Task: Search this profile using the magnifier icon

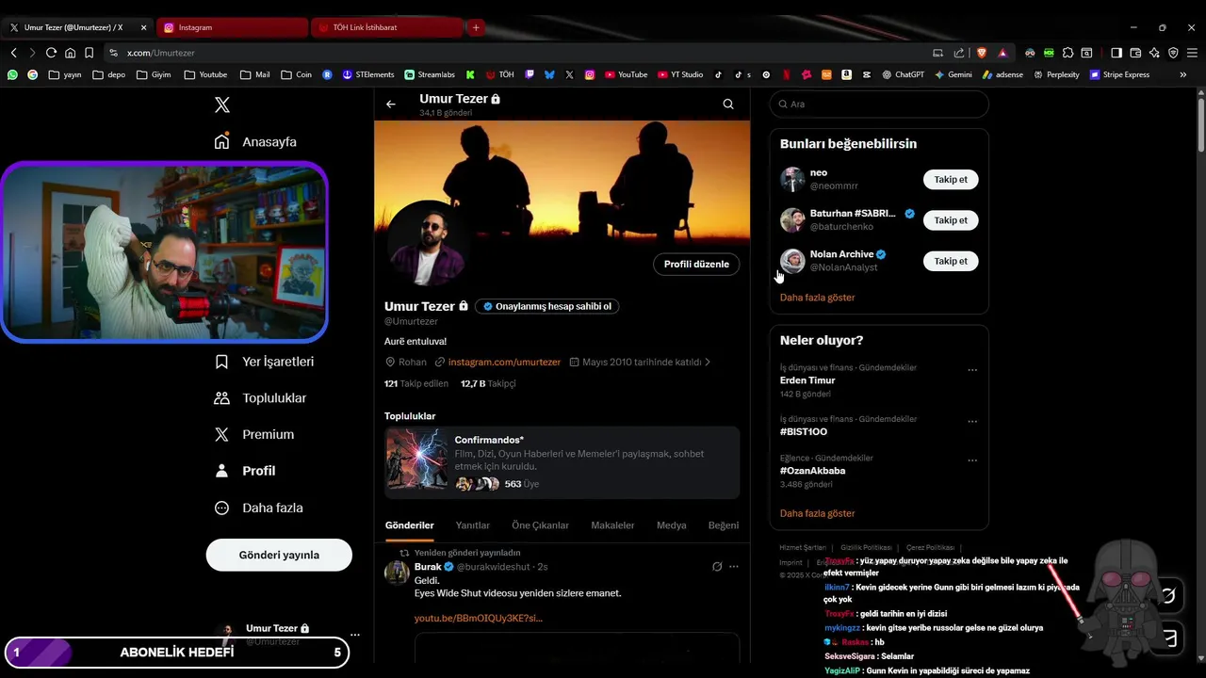Action: click(728, 105)
